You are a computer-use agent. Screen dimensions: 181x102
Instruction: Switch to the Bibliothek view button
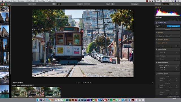(x=158, y=4)
